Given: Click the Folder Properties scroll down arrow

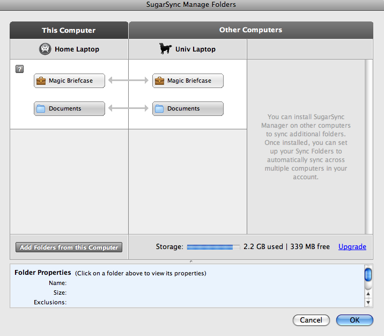Looking at the screenshot, I should (x=368, y=302).
